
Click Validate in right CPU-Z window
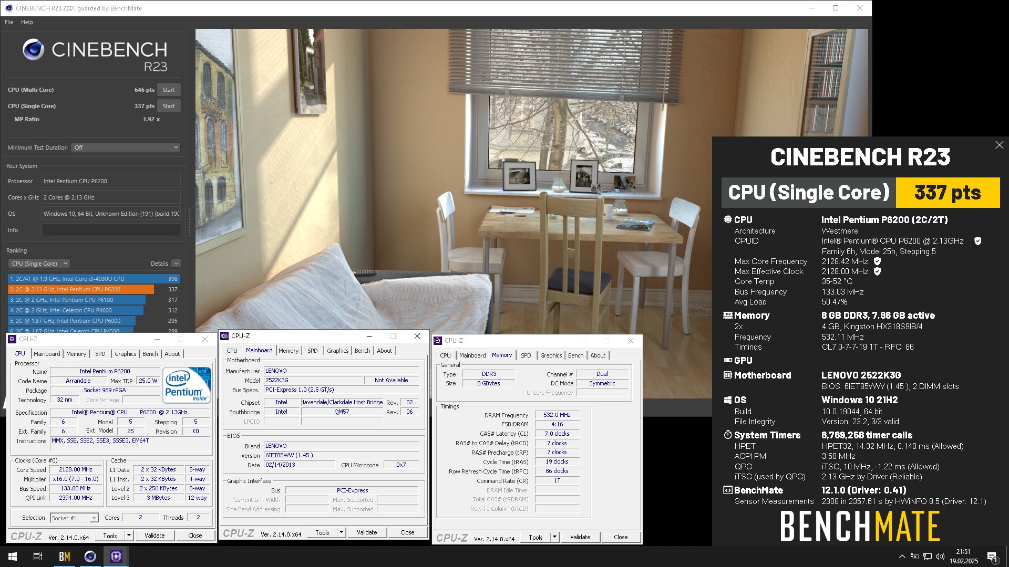click(x=580, y=537)
